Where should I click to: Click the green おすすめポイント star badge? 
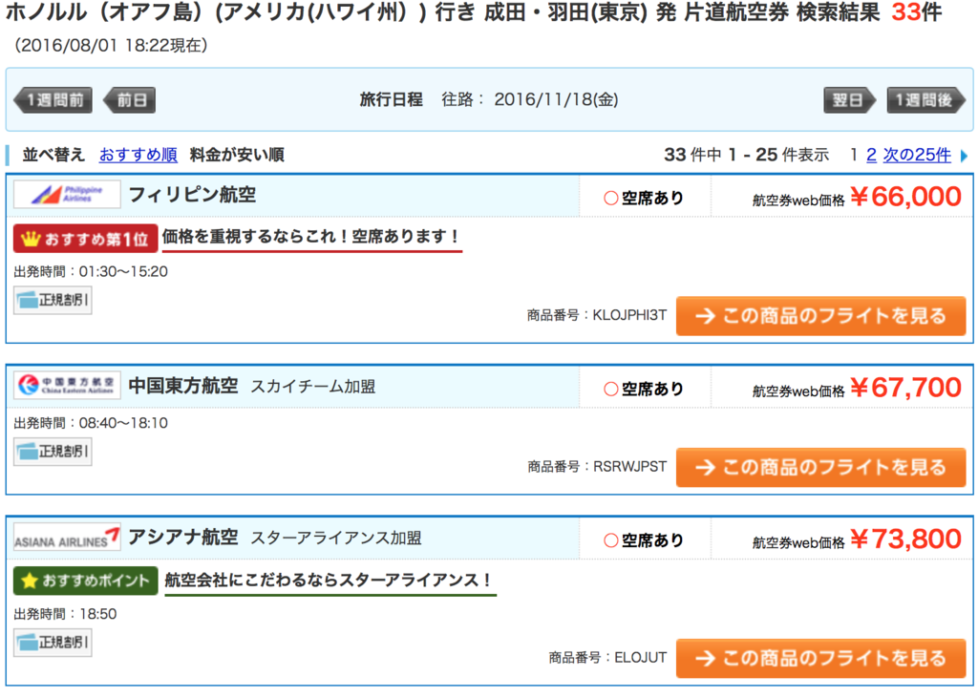tap(85, 581)
